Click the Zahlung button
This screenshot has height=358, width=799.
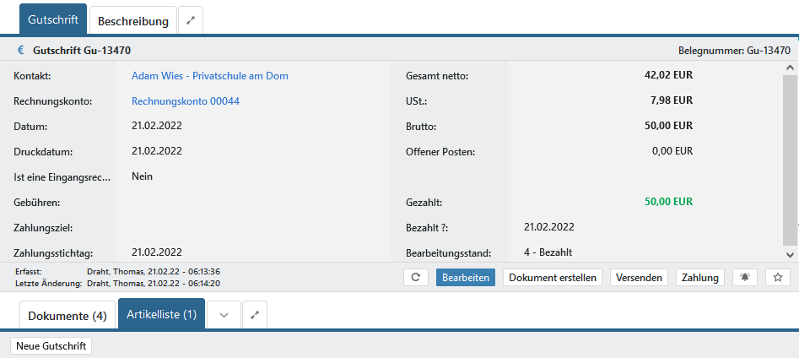[x=699, y=278]
